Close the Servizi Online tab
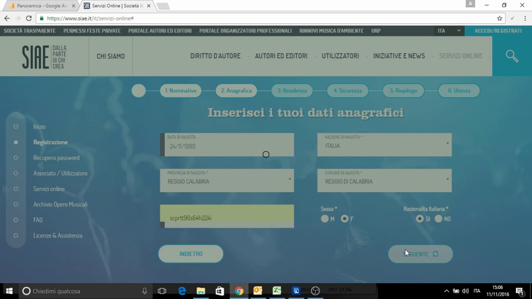532x299 pixels. (x=148, y=6)
